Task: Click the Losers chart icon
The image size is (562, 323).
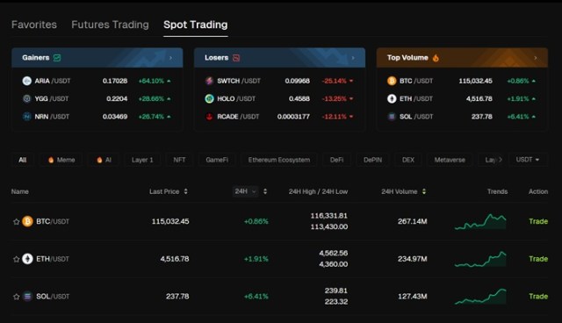Action: pos(236,58)
